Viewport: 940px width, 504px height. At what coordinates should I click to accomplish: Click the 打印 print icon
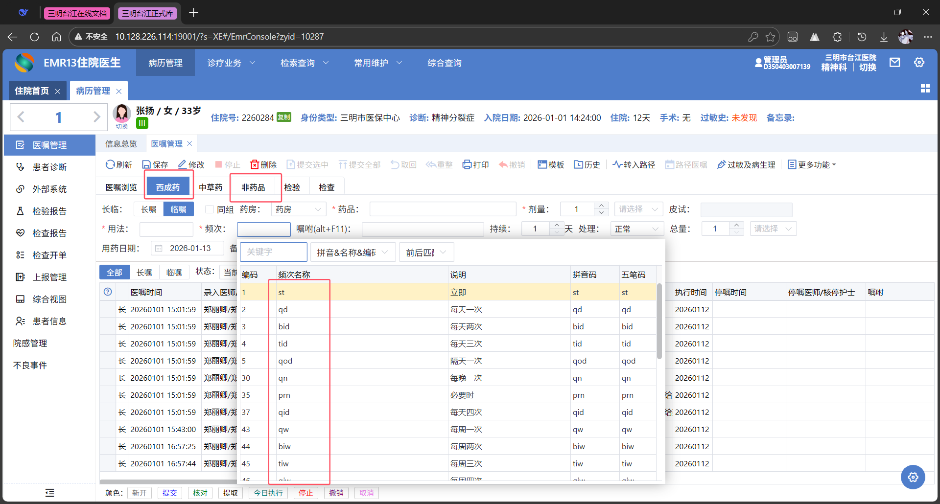(x=467, y=165)
